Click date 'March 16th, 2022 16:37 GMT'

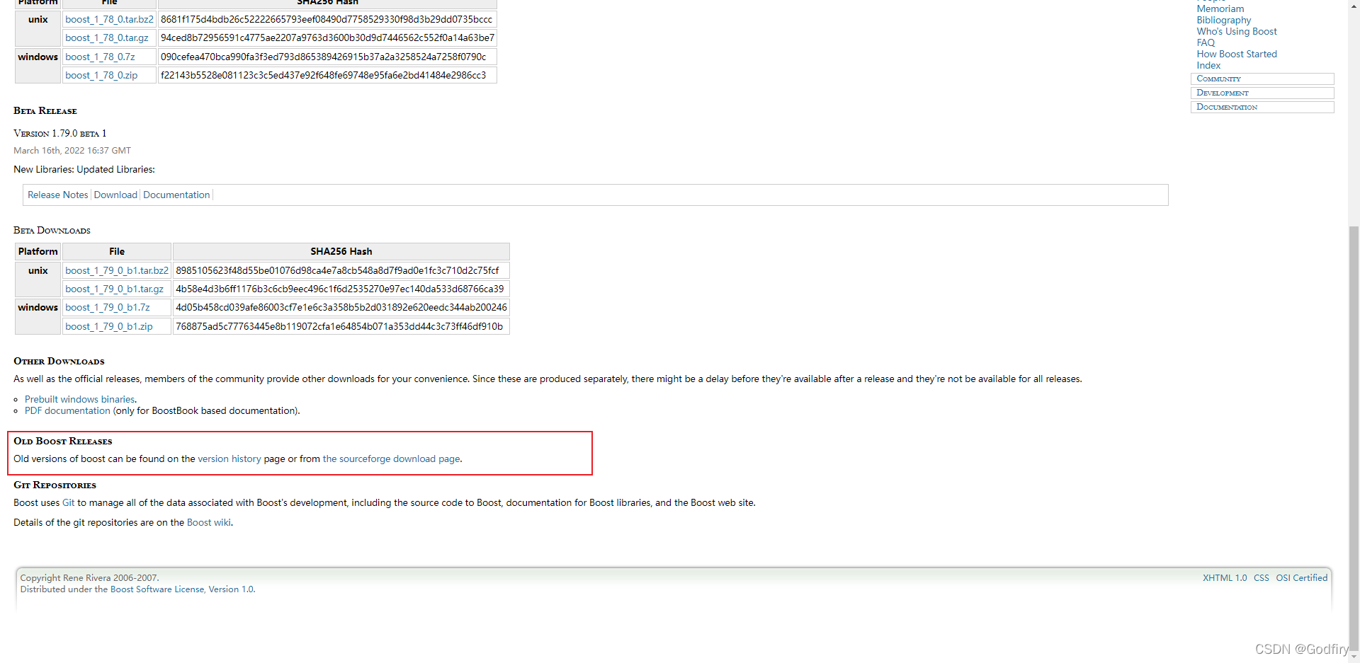72,150
